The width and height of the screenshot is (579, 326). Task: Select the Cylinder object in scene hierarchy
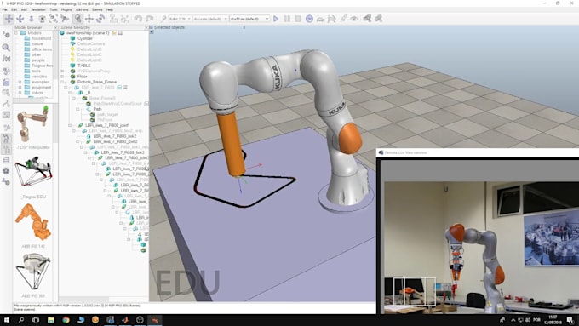pos(85,38)
